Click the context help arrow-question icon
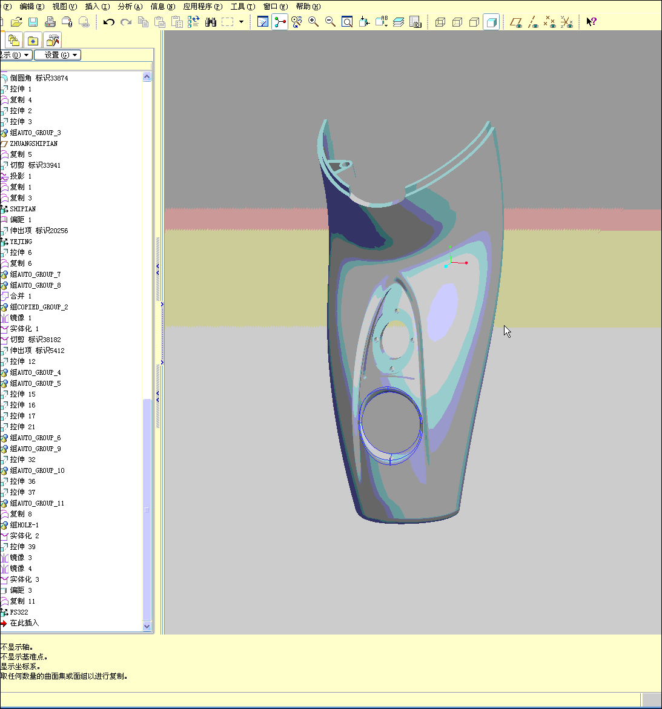This screenshot has height=709, width=662. coord(591,22)
